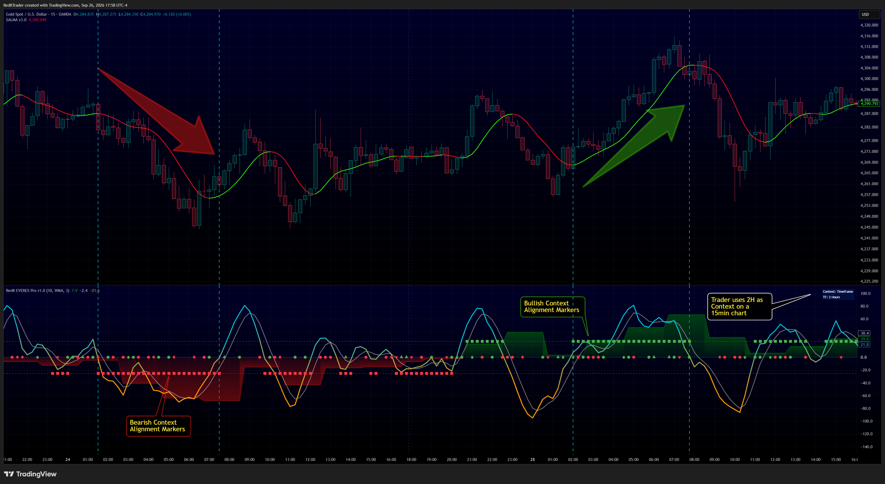The height and width of the screenshot is (484, 885).
Task: Click the red SALMA value 4,290.049
Action: [x=37, y=20]
